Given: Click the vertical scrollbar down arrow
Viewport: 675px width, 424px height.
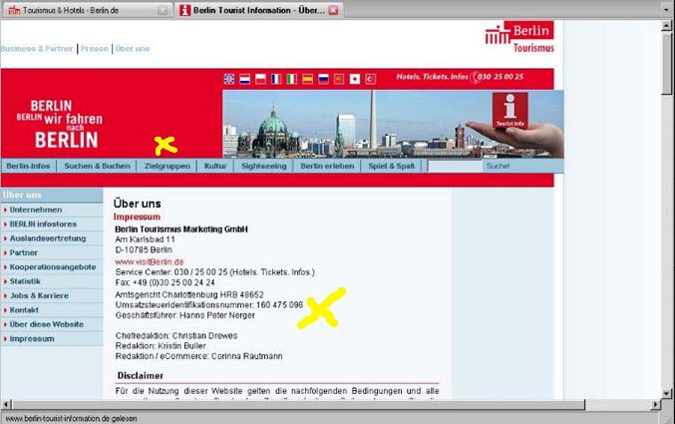Looking at the screenshot, I should (x=667, y=392).
